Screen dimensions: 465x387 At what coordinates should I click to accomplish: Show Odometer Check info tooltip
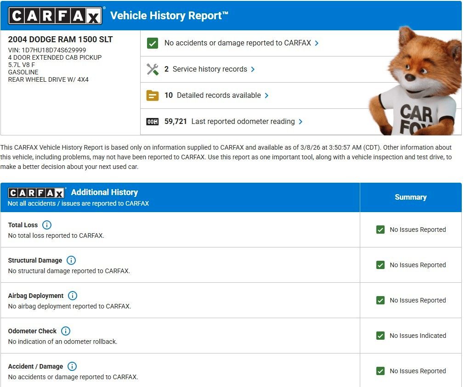click(x=66, y=331)
